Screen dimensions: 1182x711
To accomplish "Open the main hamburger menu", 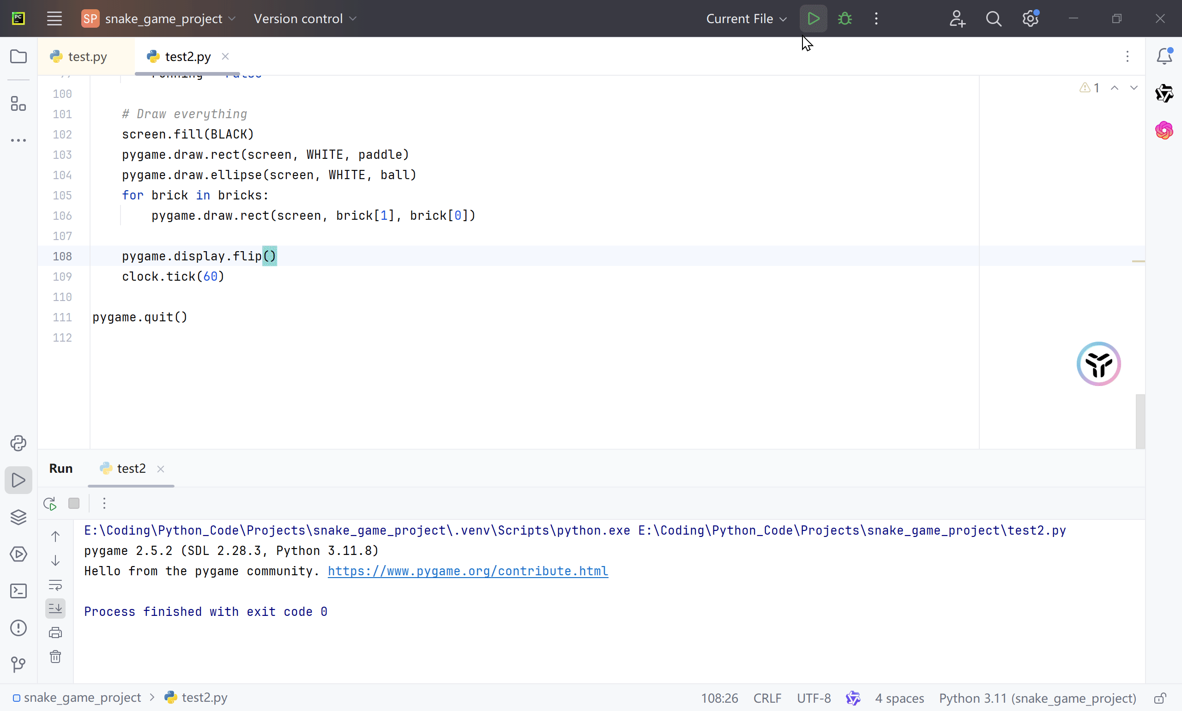I will 54,18.
